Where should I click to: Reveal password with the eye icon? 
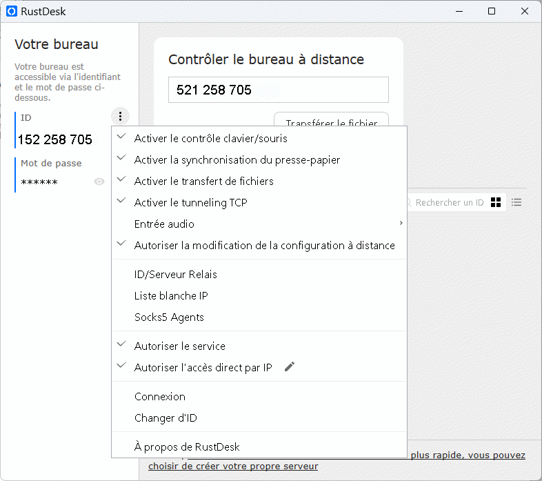pyautogui.click(x=99, y=181)
